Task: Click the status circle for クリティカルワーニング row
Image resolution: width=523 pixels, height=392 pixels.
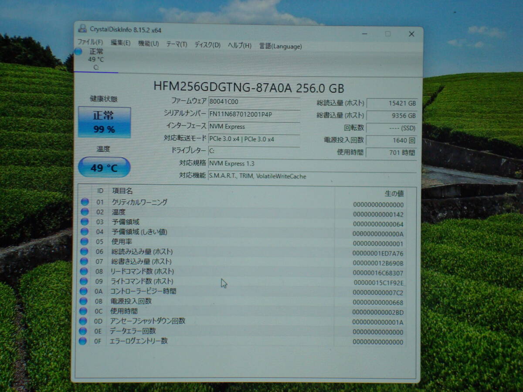Action: pos(85,202)
